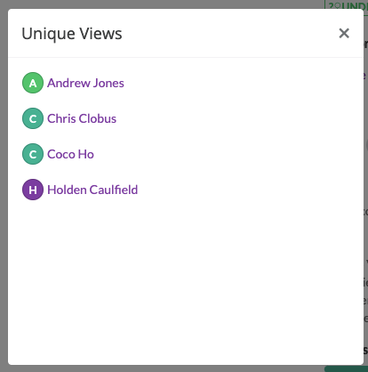Select the viewer named Coco Ho
Viewport: 368px width, 372px height.
70,154
